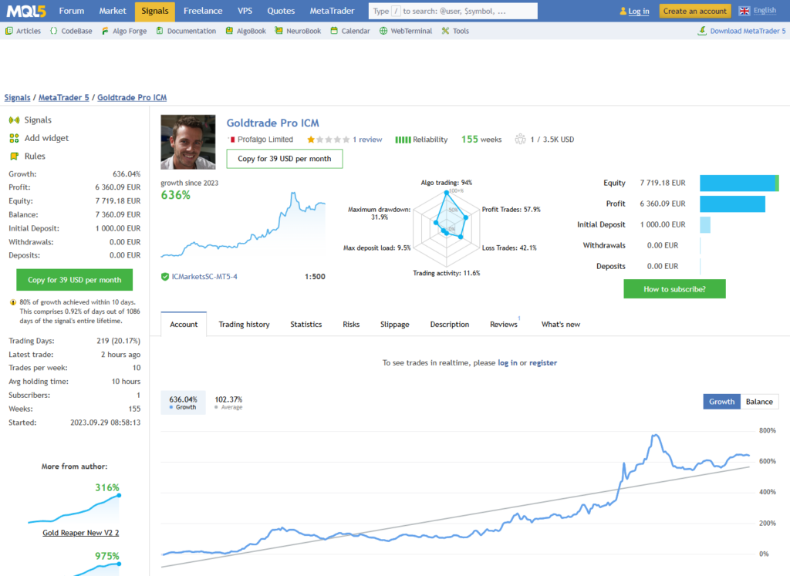Click the Goldtrade Pro ICM title
The image size is (790, 576).
pyautogui.click(x=272, y=123)
